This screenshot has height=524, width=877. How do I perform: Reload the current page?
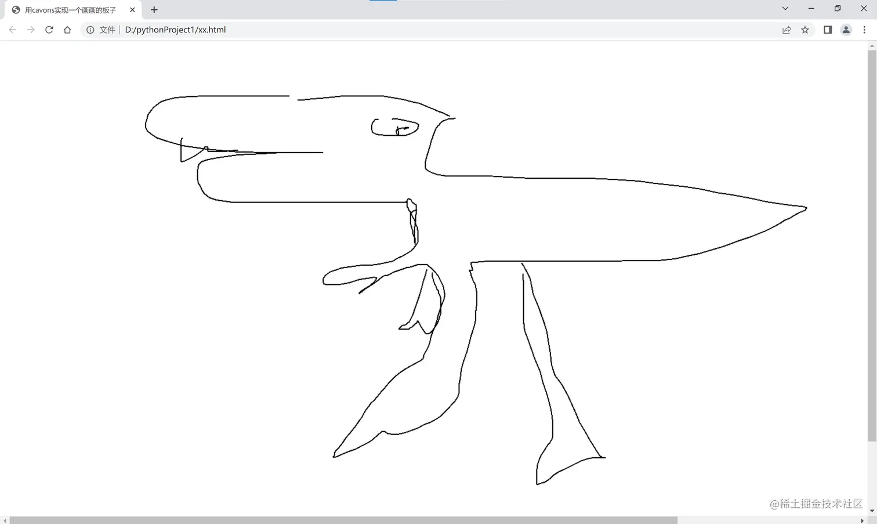tap(49, 30)
